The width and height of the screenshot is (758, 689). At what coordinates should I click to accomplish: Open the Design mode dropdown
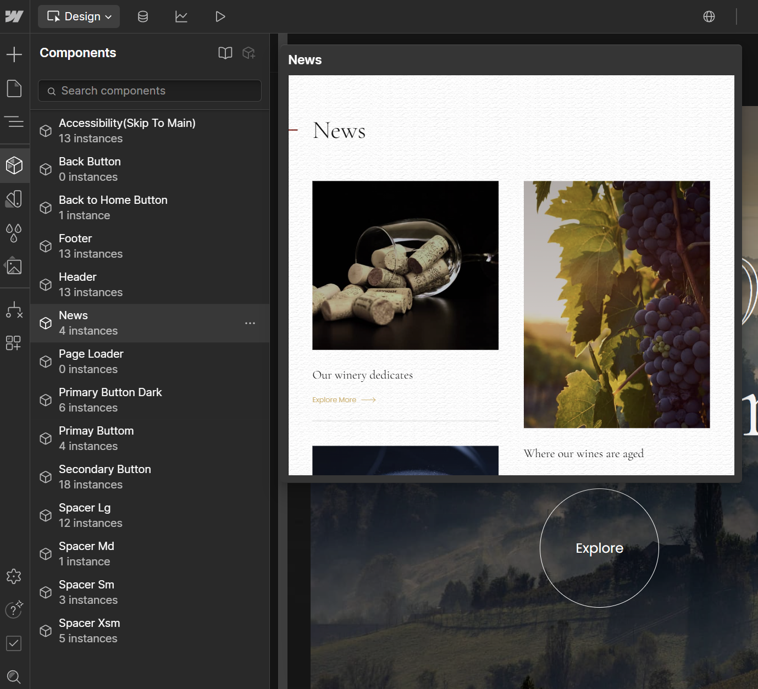point(79,16)
